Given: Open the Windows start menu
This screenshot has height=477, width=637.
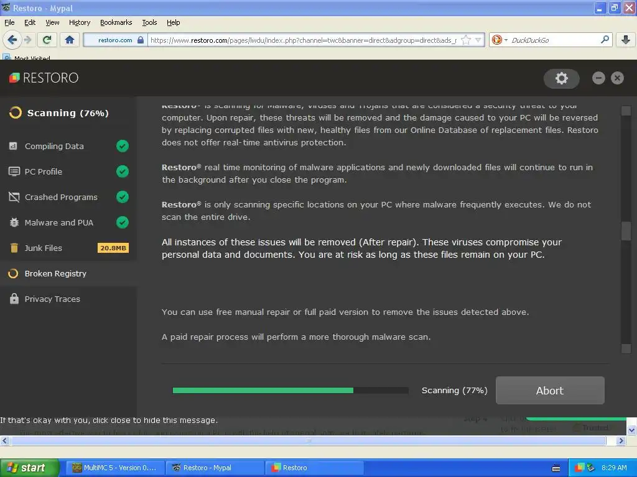Looking at the screenshot, I should point(29,468).
